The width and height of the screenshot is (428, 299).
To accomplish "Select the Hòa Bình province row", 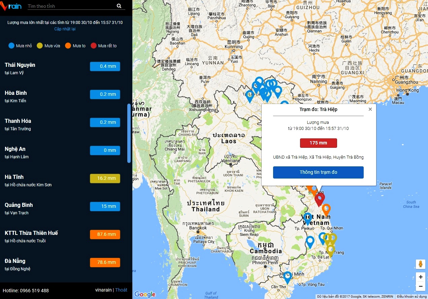I will point(63,96).
